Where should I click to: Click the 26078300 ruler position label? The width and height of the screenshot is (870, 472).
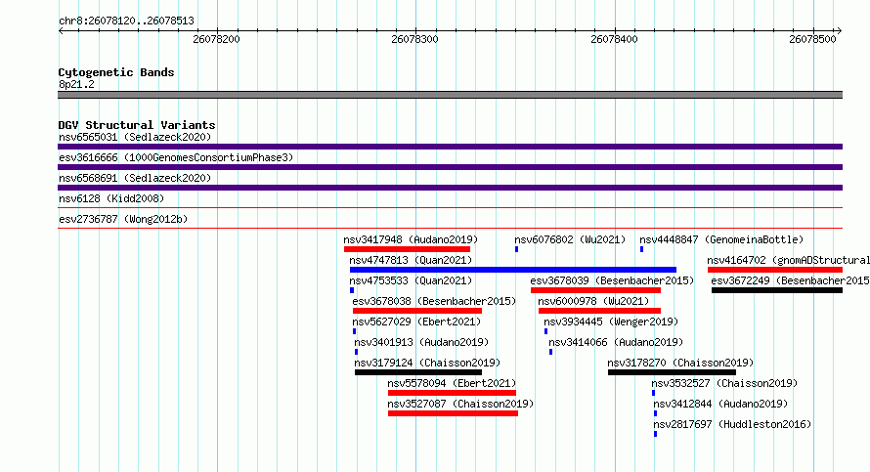coord(415,40)
